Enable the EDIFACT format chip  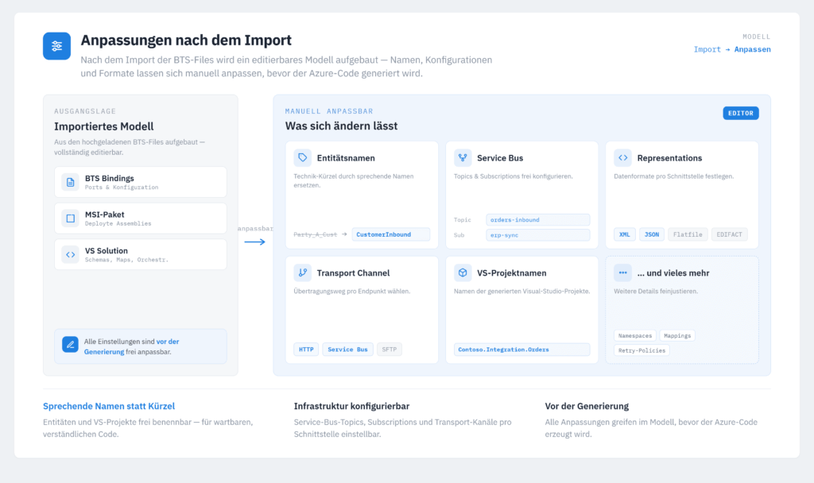point(730,234)
